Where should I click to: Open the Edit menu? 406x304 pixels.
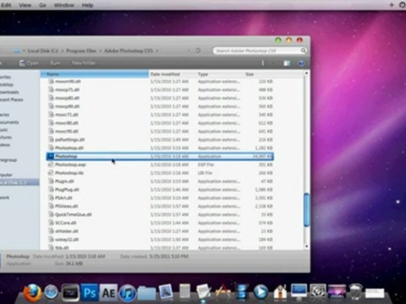5,5
